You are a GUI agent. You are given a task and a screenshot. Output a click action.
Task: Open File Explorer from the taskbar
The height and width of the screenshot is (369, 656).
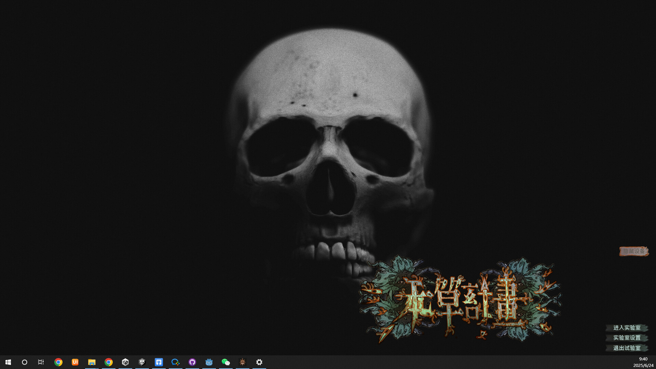(x=92, y=362)
